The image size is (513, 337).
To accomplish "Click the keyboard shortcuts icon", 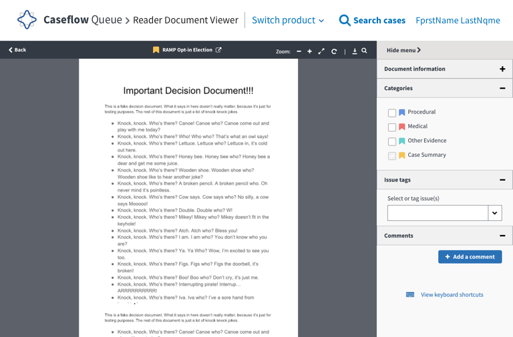I will click(x=410, y=294).
